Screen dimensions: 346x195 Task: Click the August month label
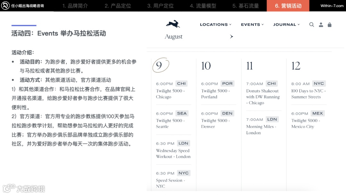173,36
